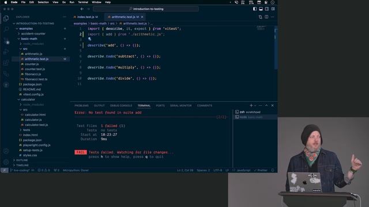The width and height of the screenshot is (369, 207).
Task: Go back with the navigation arrow
Action: pyautogui.click(x=82, y=9)
